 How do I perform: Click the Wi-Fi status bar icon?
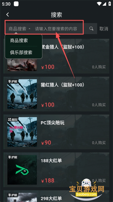(x=99, y=4)
